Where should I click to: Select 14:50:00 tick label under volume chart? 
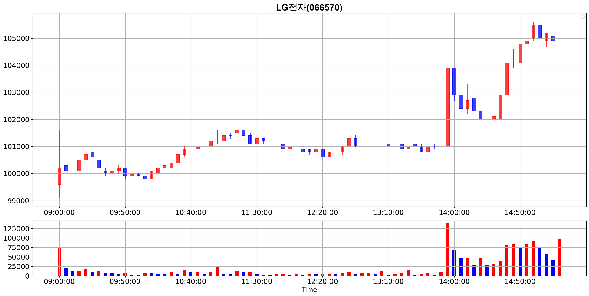pos(520,282)
